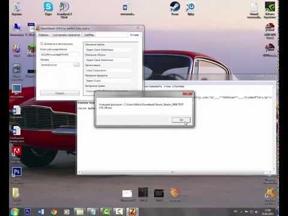Open the white Camtasia taskbar icon
This screenshot has height=216, width=288.
(x=119, y=212)
